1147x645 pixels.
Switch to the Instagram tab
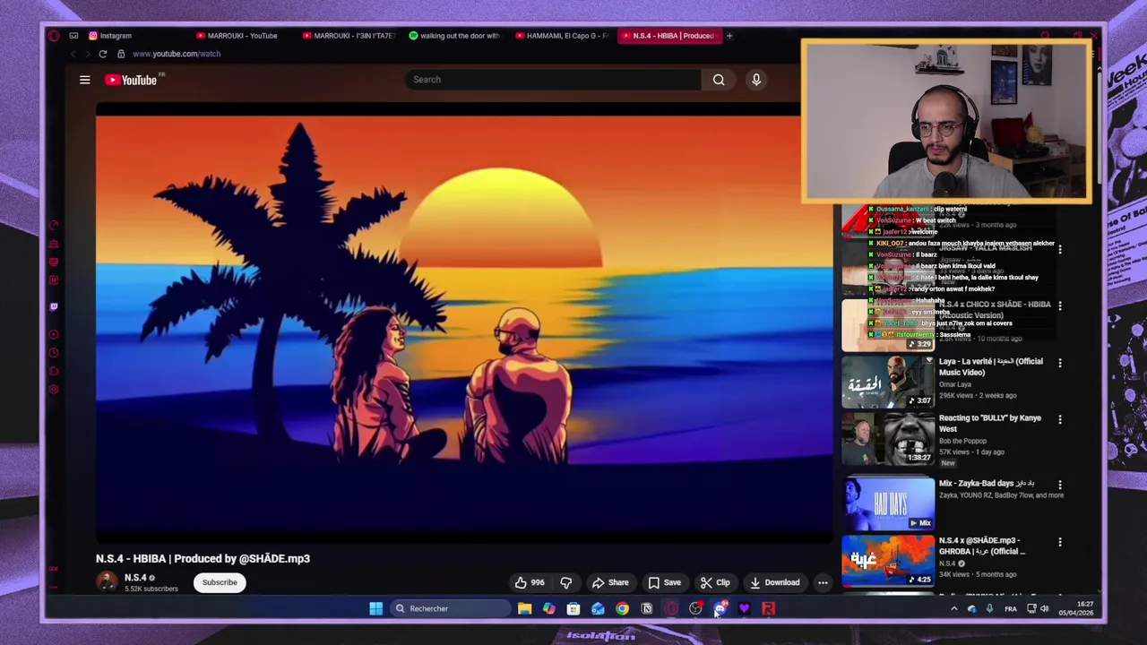pos(112,36)
